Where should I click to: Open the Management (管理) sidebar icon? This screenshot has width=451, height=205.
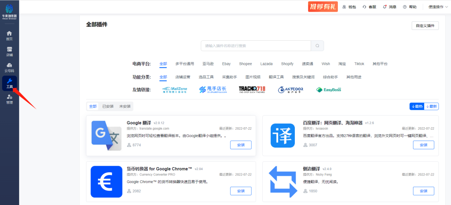click(9, 99)
